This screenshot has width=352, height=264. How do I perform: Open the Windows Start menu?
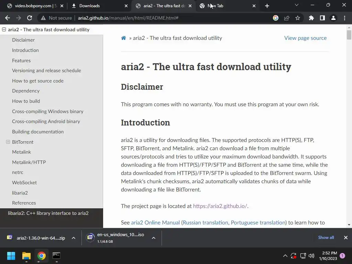[11, 256]
